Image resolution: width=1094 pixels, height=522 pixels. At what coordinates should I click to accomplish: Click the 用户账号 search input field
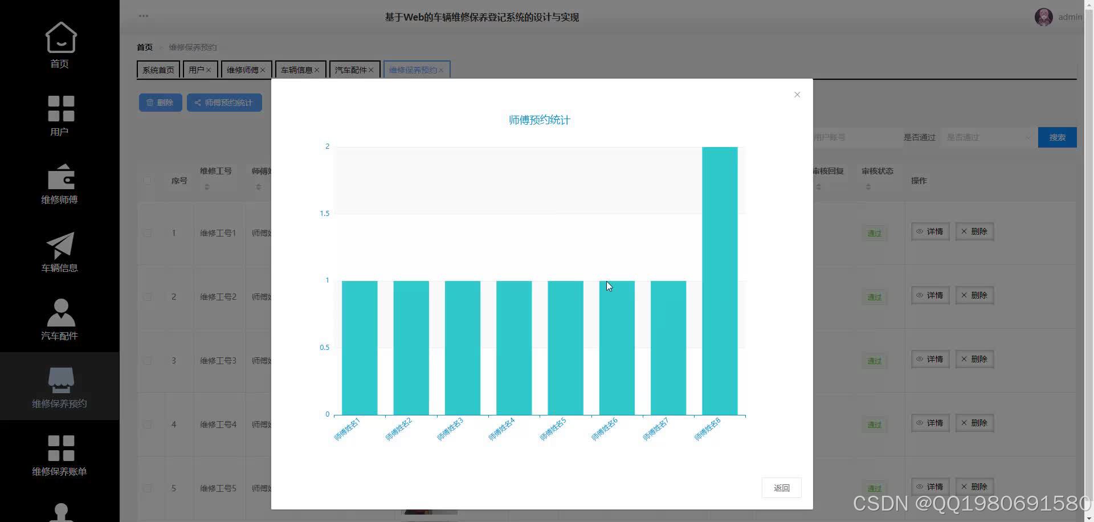point(858,137)
